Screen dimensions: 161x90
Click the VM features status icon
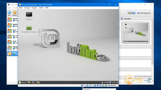point(100,85)
